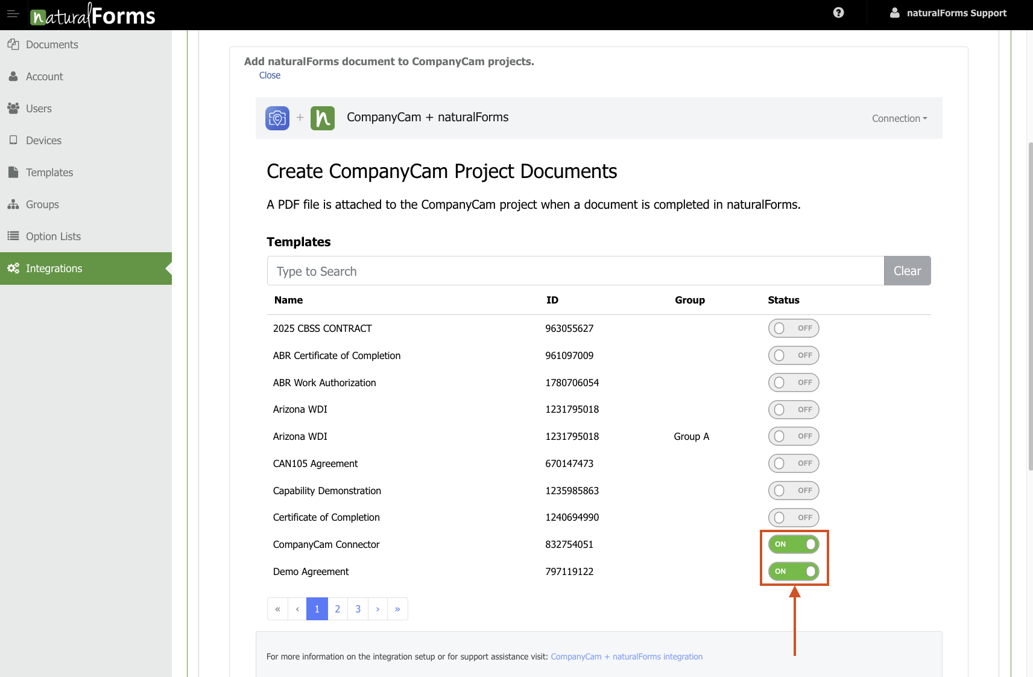Viewport: 1033px width, 677px height.
Task: Go to page 2
Action: pyautogui.click(x=338, y=609)
